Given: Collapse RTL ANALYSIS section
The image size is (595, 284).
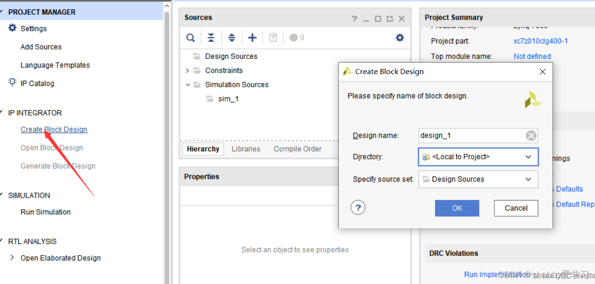Looking at the screenshot, I should click(x=2, y=241).
